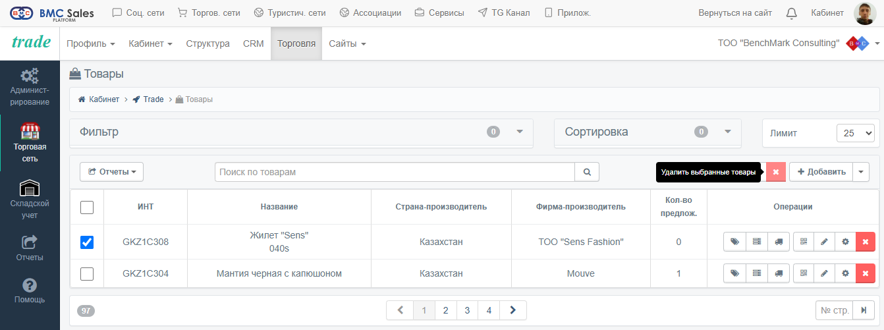Open the Отчеты dropdown button
Viewport: 884px width, 330px height.
pos(111,172)
